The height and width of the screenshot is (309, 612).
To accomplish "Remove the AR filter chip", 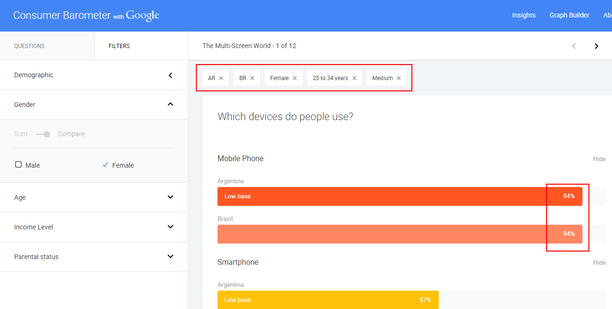I will point(221,78).
